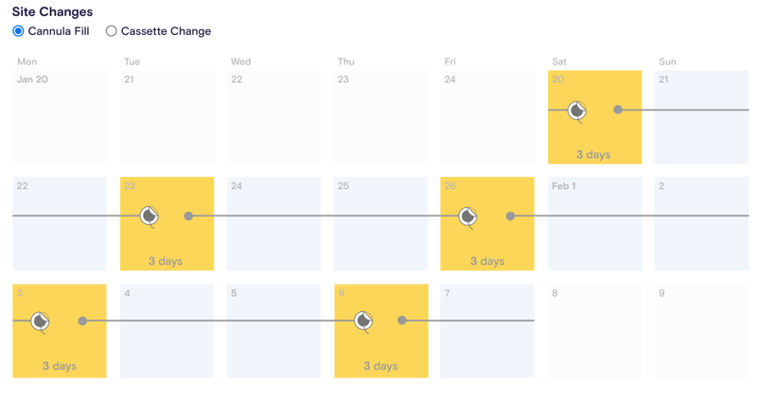Select the Wednesday 5 calendar cell
Screen dimensions: 757x399
273,331
